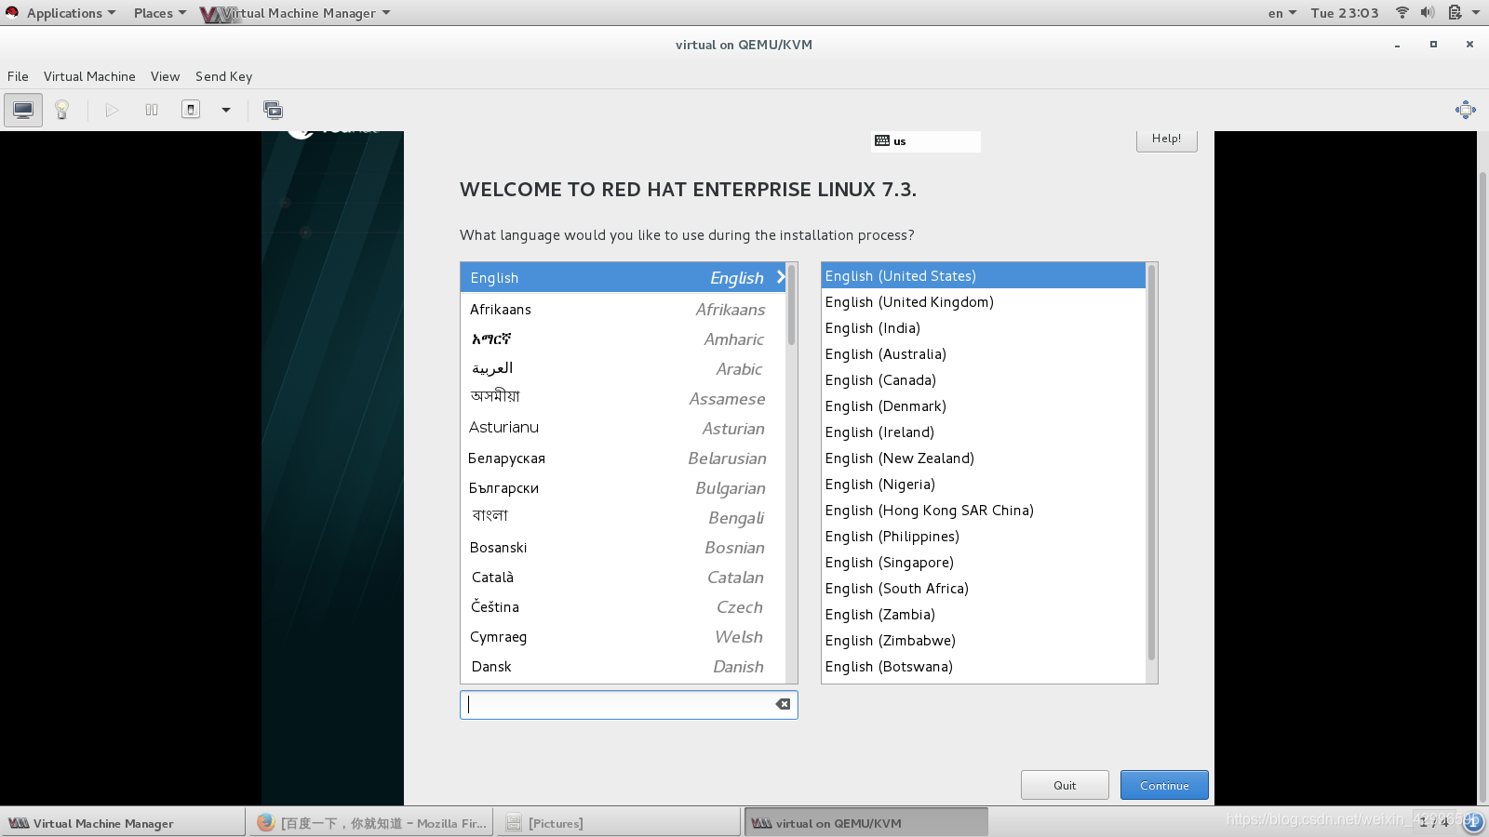Select Bengali language
Screen dimensions: 1489x837
(623, 517)
